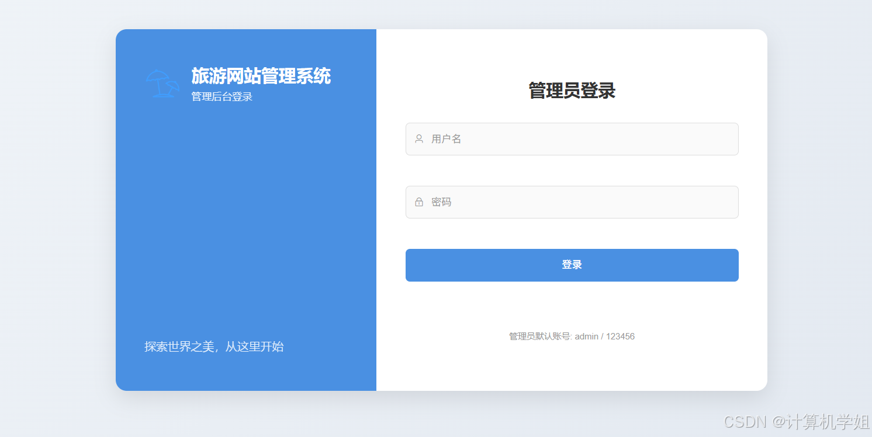
Task: Click the beach umbrella logo icon
Action: pyautogui.click(x=162, y=84)
